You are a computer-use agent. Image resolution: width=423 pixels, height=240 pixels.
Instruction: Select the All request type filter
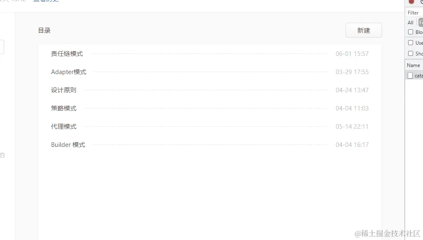[410, 23]
